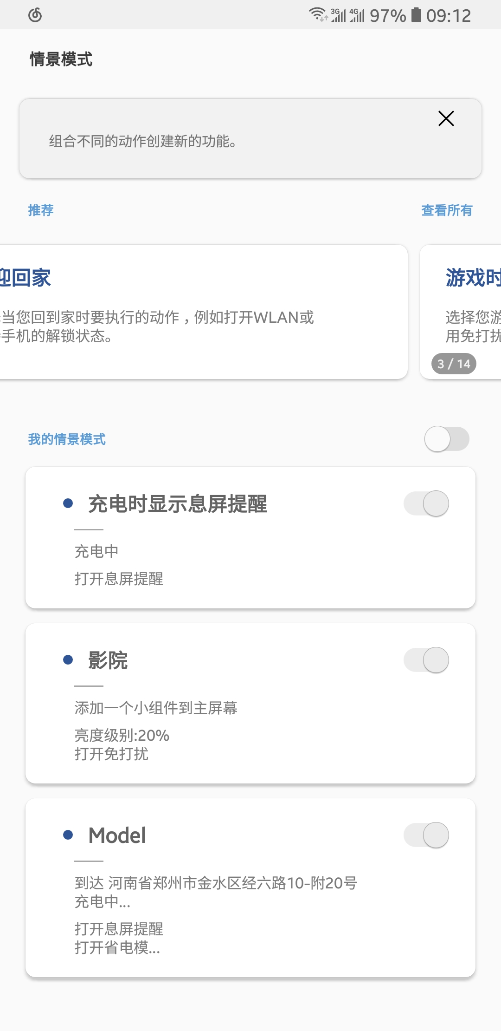Screen dimensions: 501x1031
Task: Open the 影院 scene title
Action: (108, 660)
